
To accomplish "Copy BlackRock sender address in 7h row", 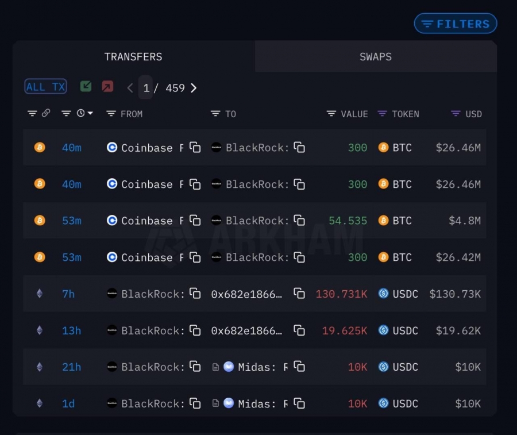I will pos(195,293).
